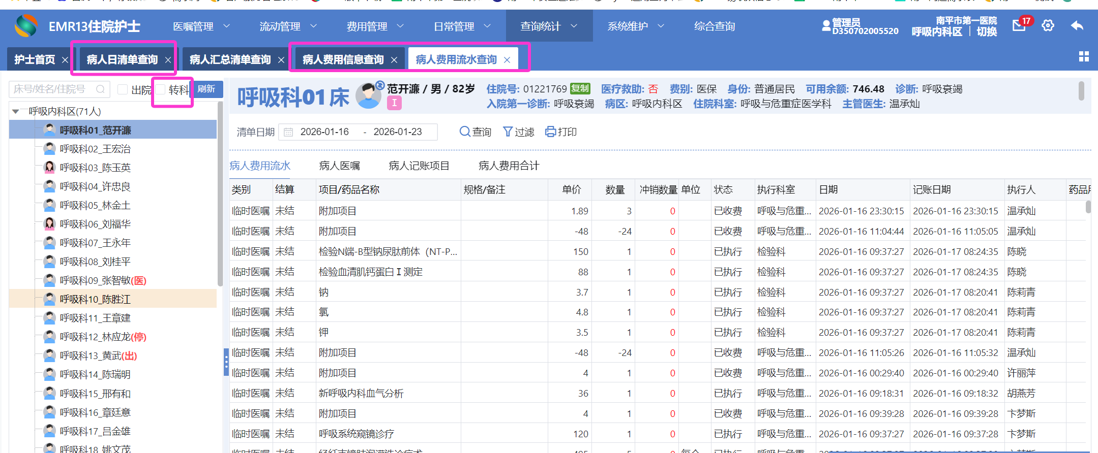Image resolution: width=1098 pixels, height=453 pixels.
Task: Click the patient header panel scrollbar
Action: 1081,91
